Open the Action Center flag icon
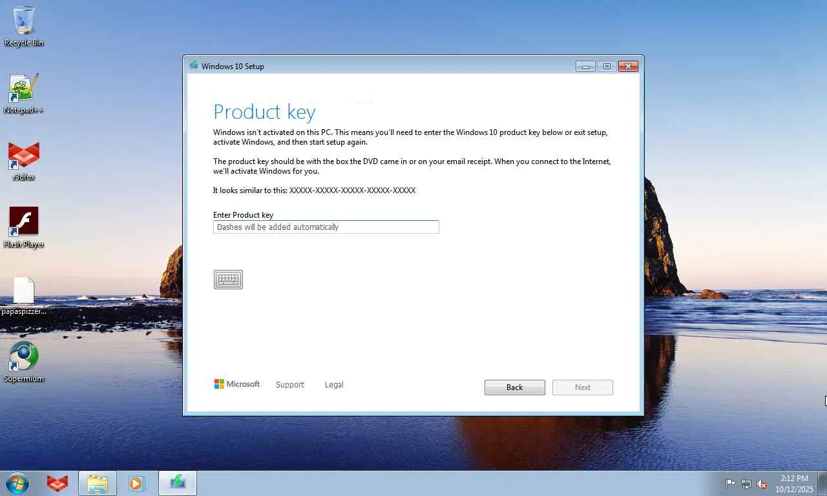 [730, 484]
